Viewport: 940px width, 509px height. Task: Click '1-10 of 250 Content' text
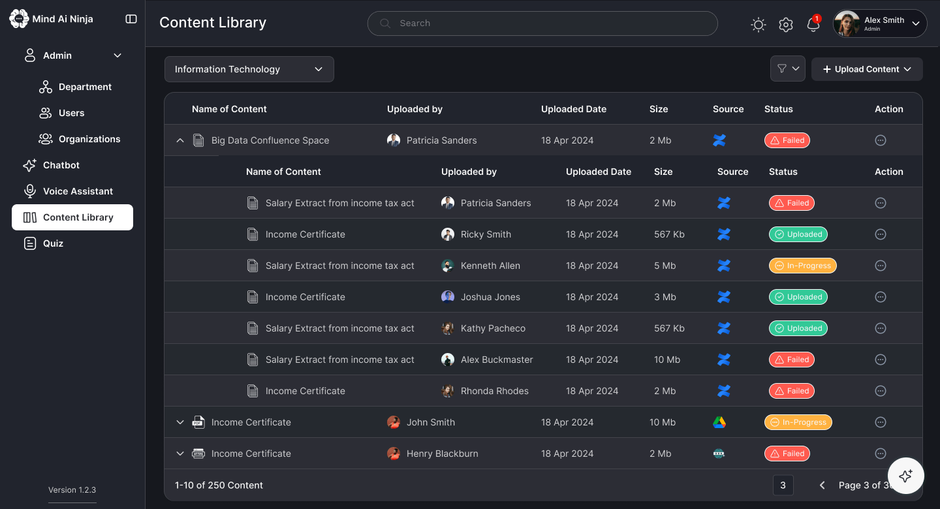[x=219, y=485]
